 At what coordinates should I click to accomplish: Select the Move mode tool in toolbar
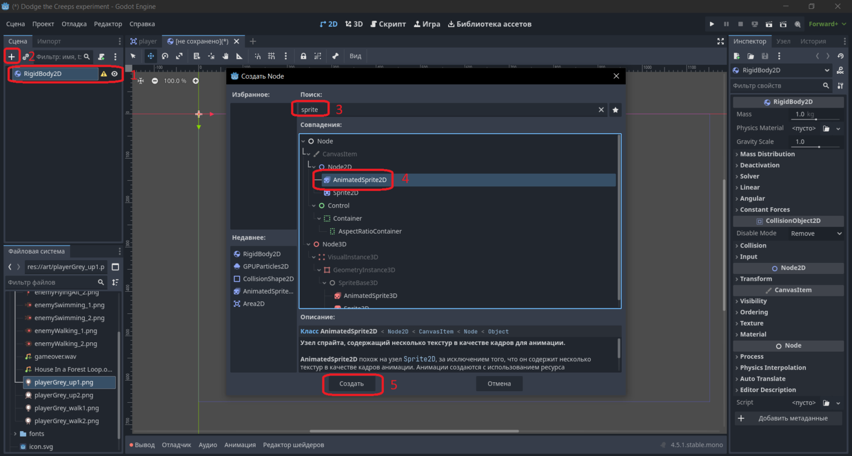coord(150,56)
